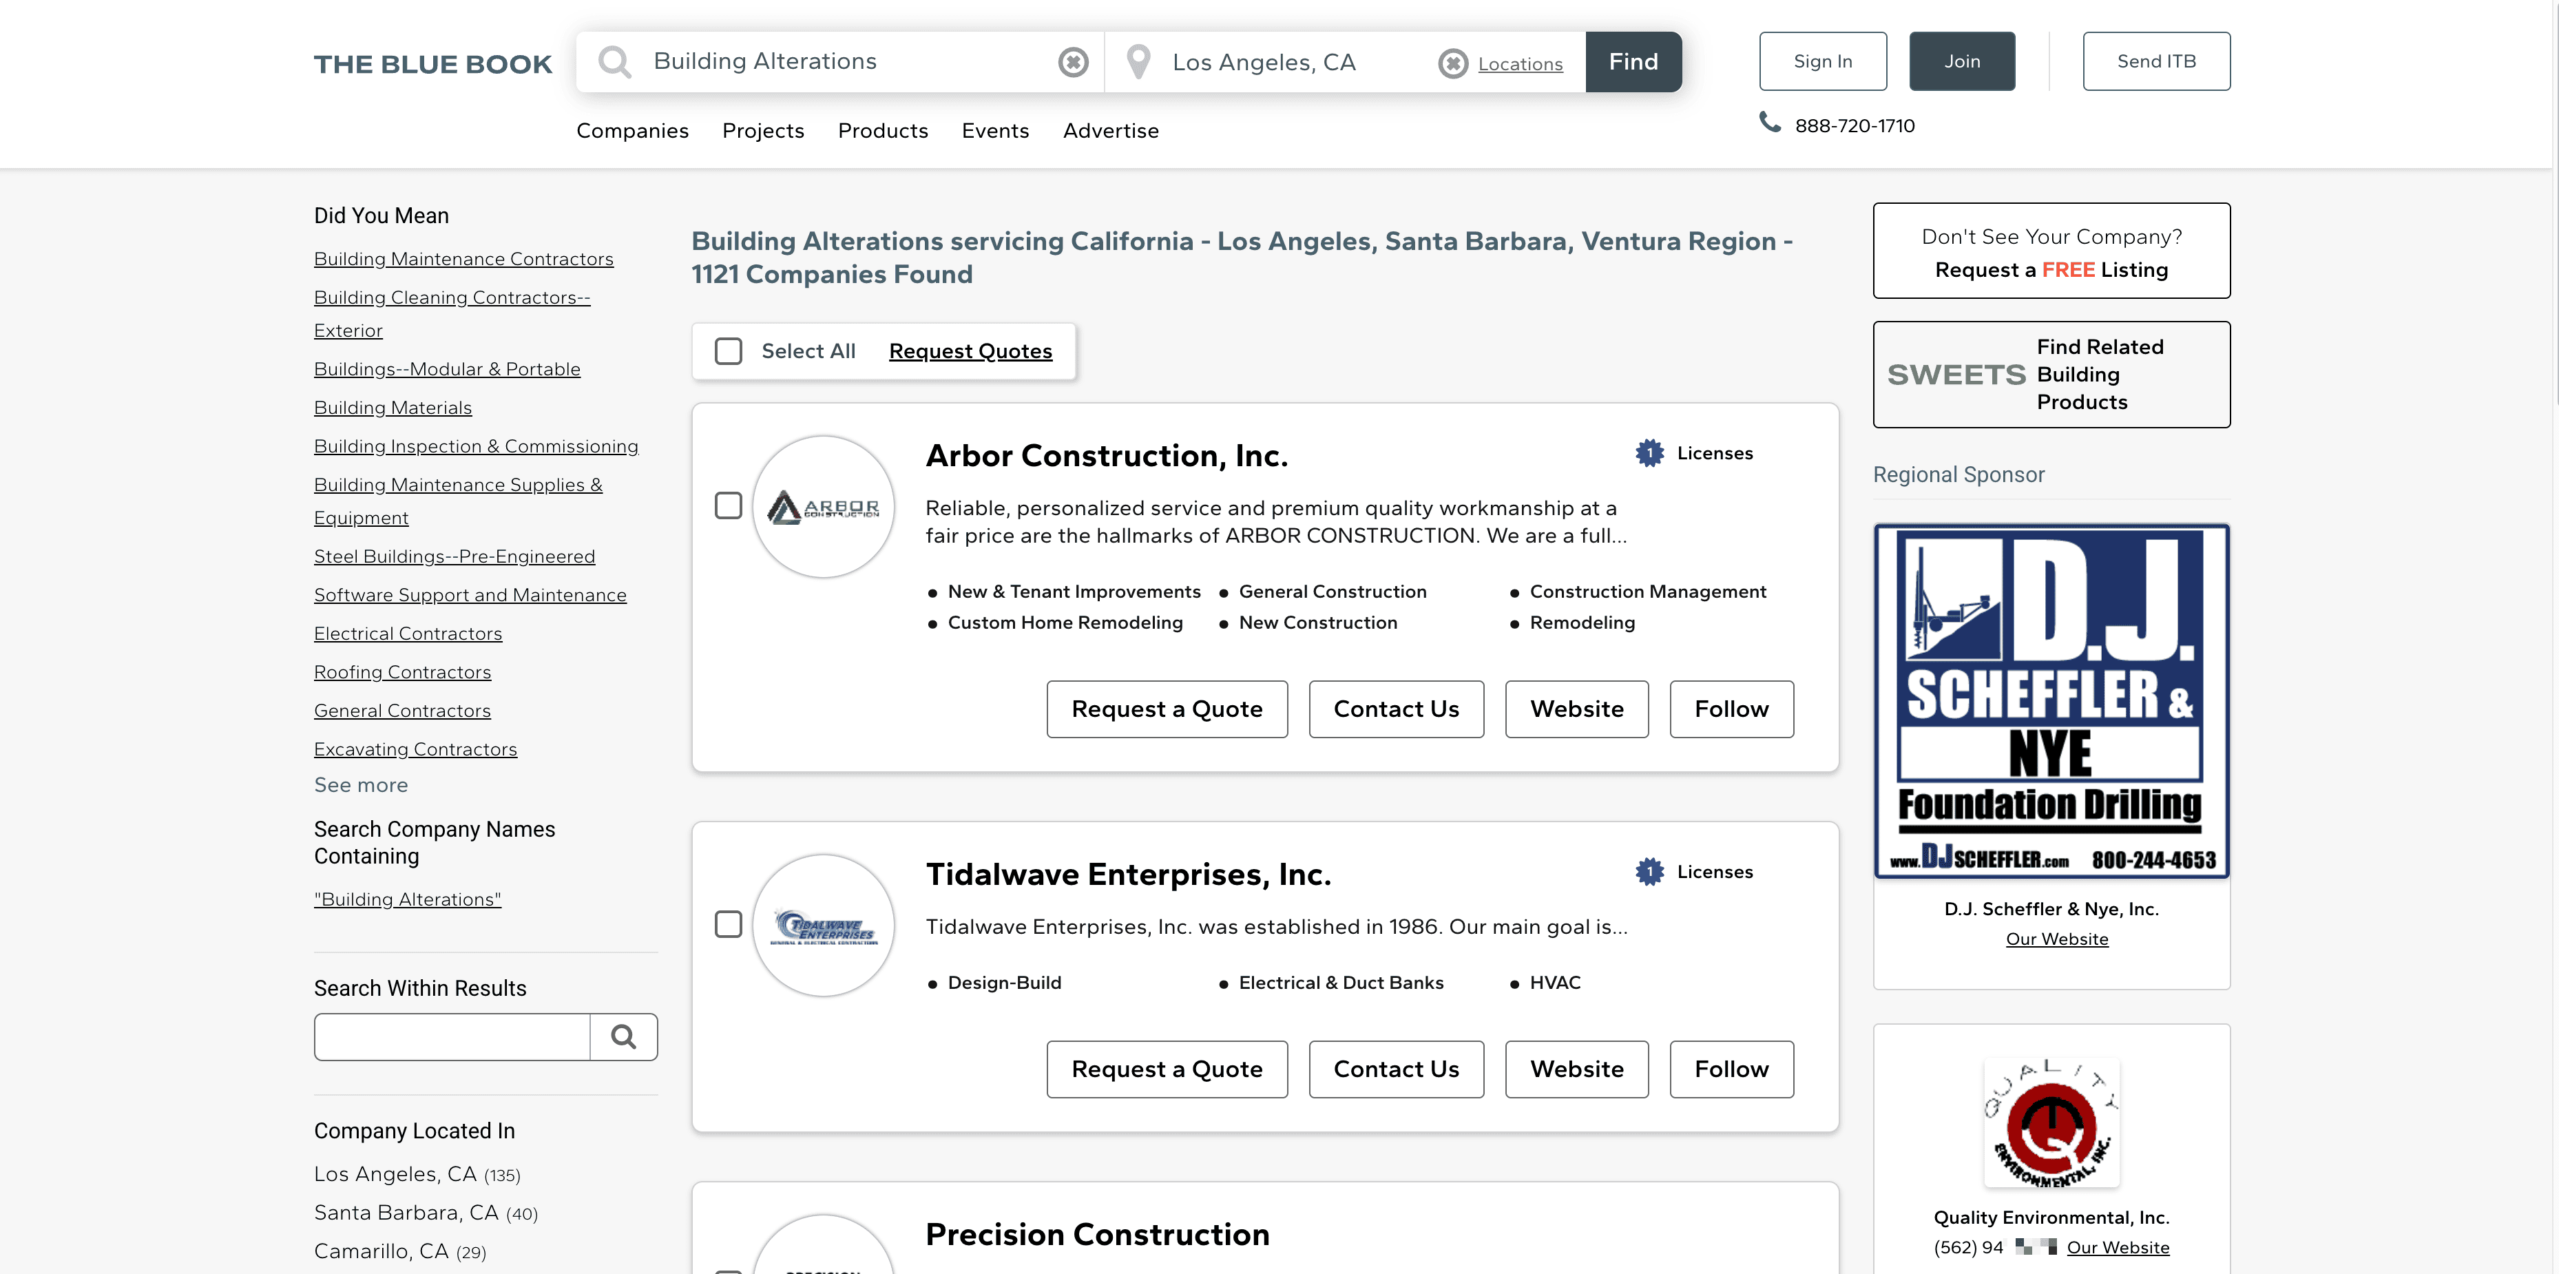Click the phone icon beside 888-720-1710
This screenshot has height=1274, width=2559.
point(1769,122)
